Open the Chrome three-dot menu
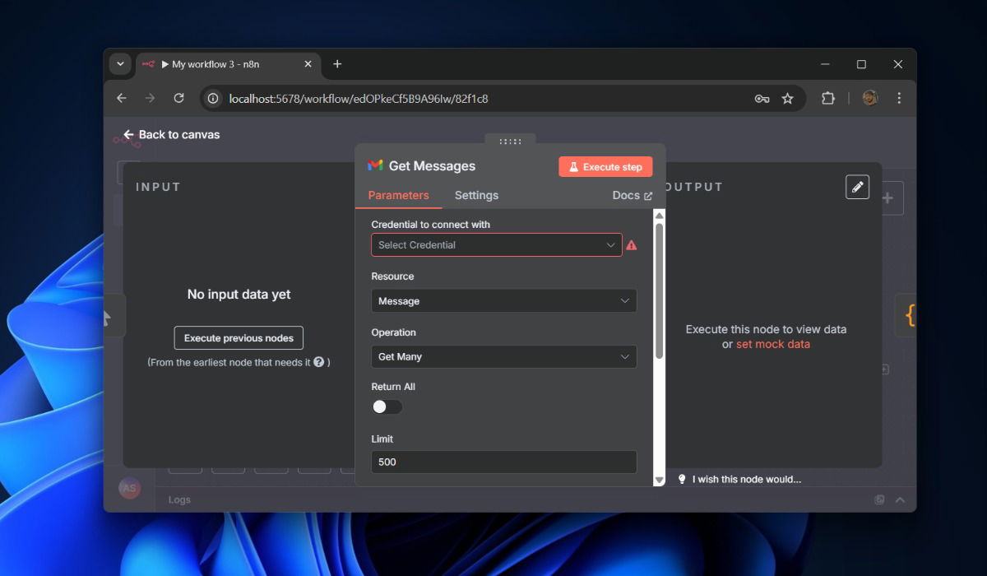The height and width of the screenshot is (576, 987). point(899,99)
